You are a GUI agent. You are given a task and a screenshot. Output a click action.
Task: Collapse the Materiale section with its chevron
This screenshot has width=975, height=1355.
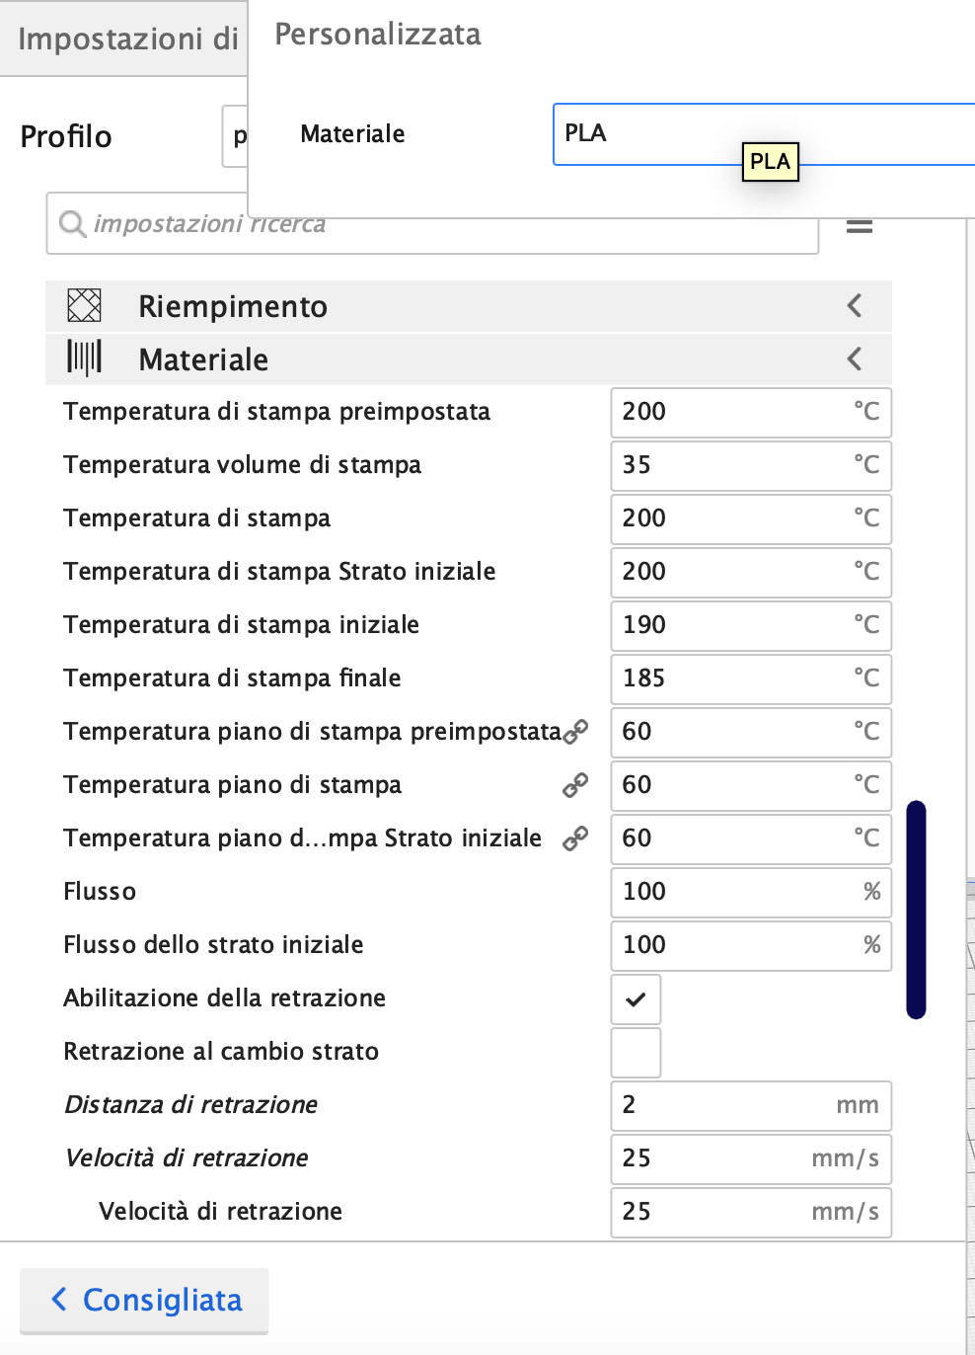click(x=855, y=359)
